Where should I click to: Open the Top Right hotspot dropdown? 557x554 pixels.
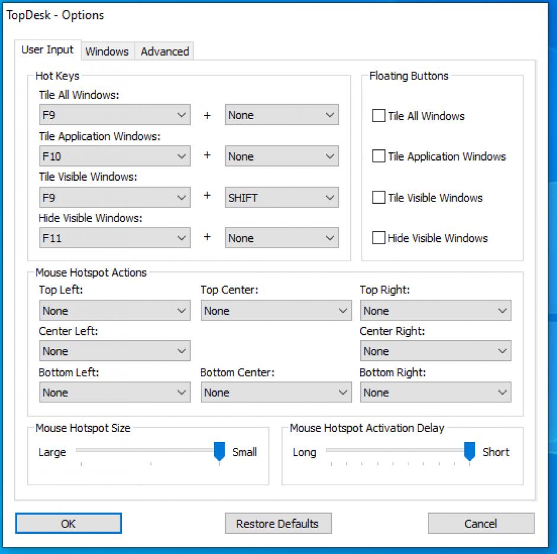point(436,310)
